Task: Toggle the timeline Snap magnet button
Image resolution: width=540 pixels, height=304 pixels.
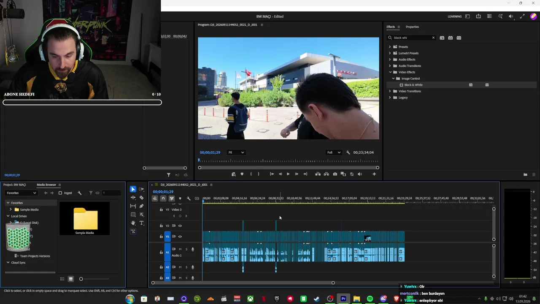Action: click(x=163, y=198)
